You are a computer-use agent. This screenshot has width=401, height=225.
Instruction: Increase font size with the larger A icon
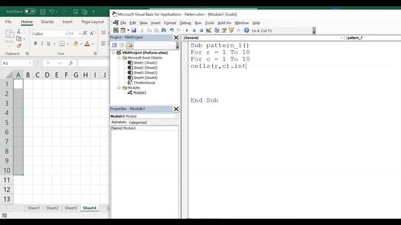coord(85,33)
